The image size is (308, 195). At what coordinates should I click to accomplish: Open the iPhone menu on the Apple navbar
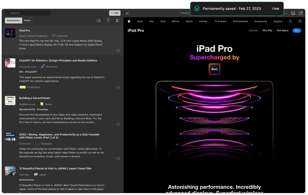pos(175,21)
